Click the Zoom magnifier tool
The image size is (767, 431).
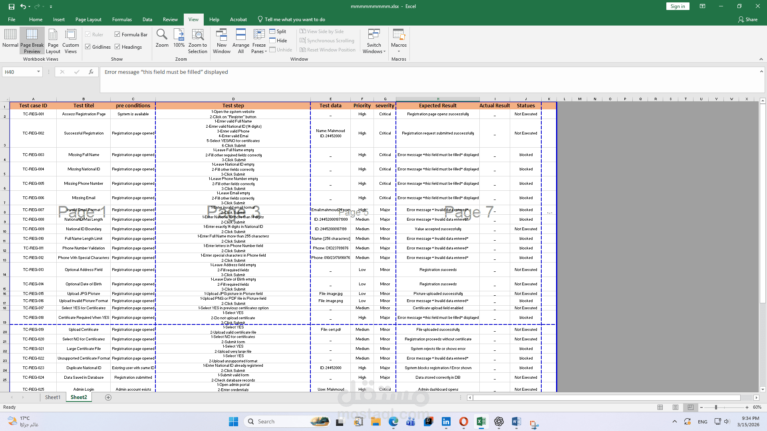click(162, 39)
